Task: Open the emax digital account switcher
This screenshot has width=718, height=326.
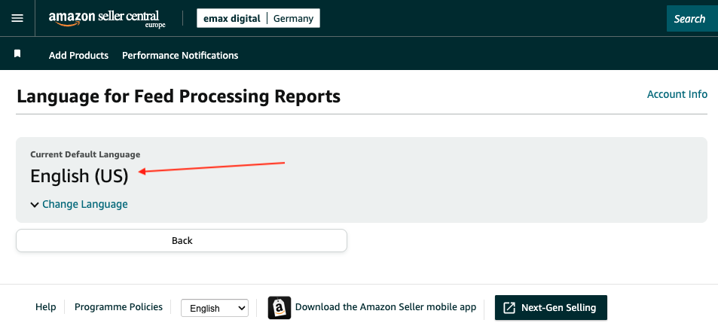Action: click(232, 19)
